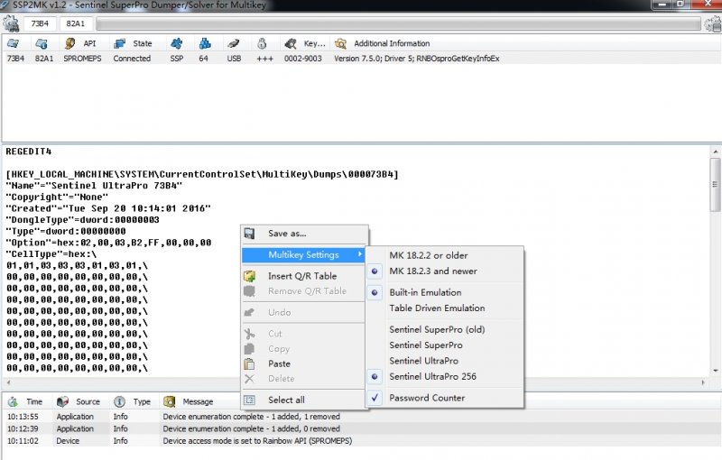Select Table Driven Emulation option
This screenshot has height=460, width=722.
point(445,308)
